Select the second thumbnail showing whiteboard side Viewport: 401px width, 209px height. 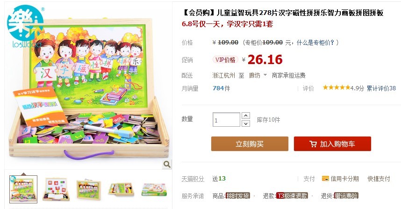[x=56, y=189]
